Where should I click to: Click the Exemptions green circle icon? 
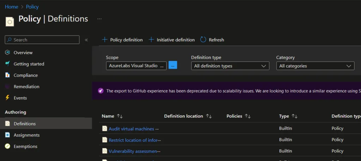tap(8, 146)
